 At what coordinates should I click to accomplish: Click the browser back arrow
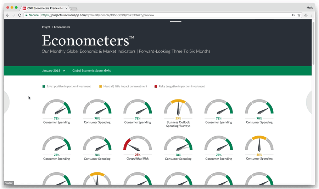pos(7,15)
